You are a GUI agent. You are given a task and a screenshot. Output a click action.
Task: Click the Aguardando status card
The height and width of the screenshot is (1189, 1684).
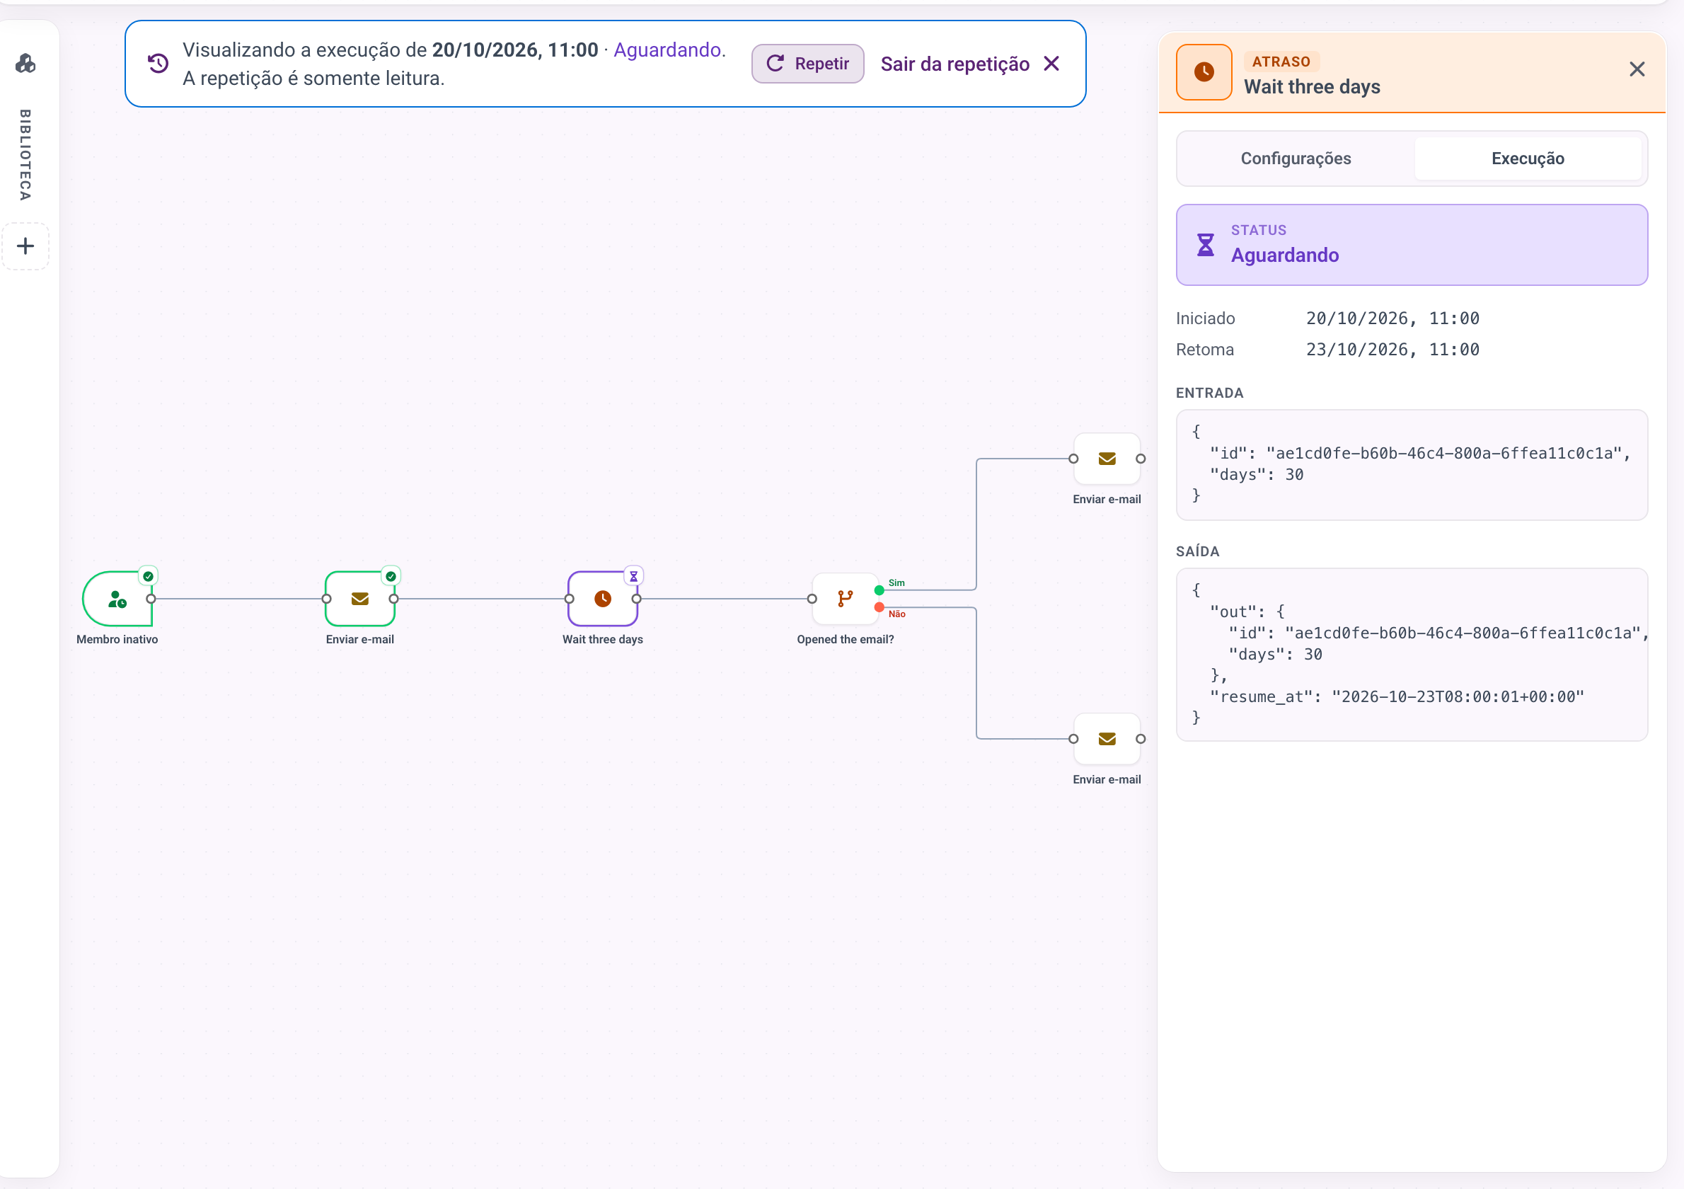(1411, 244)
